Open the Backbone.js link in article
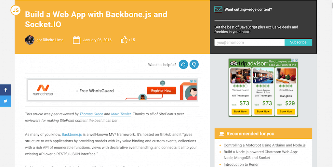This screenshot has height=167, width=333. point(72,135)
